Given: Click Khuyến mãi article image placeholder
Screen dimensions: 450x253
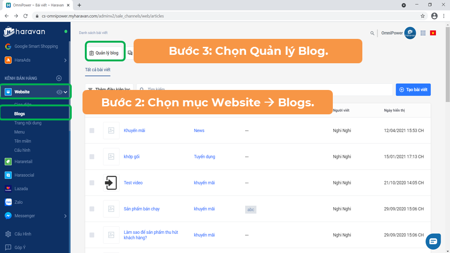Looking at the screenshot, I should pyautogui.click(x=111, y=131).
